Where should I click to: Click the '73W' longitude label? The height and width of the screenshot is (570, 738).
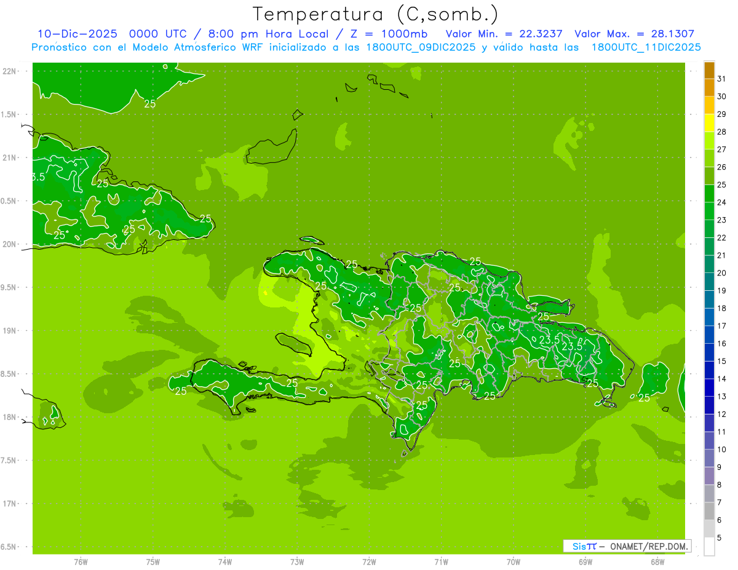[x=297, y=561]
